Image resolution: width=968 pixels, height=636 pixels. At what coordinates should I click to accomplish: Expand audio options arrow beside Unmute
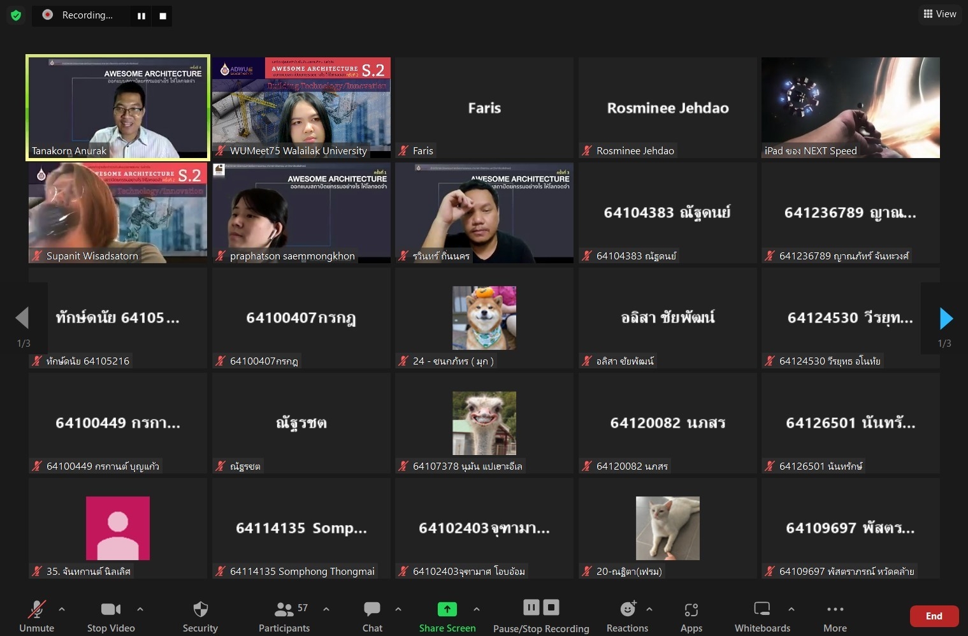[62, 609]
